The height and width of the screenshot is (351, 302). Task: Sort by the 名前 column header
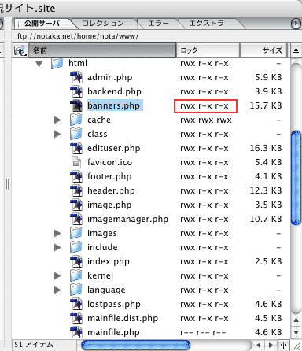(102, 50)
